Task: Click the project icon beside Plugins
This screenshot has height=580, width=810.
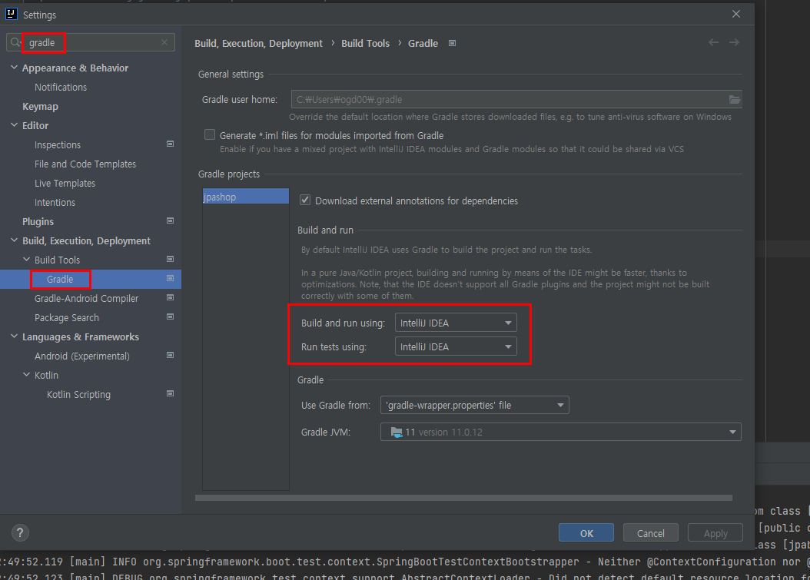Action: click(170, 220)
